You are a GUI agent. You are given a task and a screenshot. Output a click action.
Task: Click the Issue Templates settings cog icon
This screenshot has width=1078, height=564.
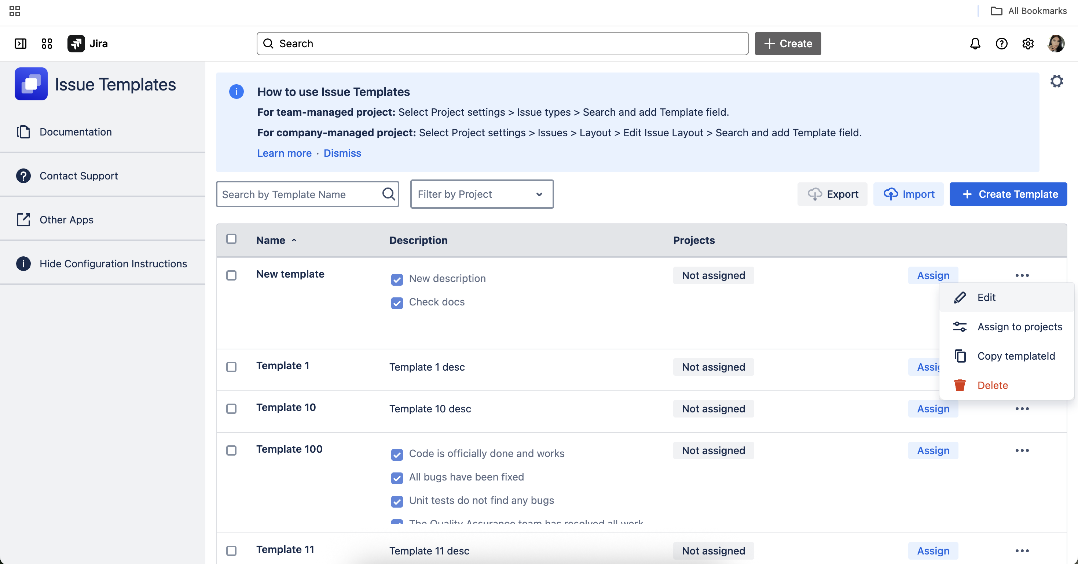pos(1056,81)
